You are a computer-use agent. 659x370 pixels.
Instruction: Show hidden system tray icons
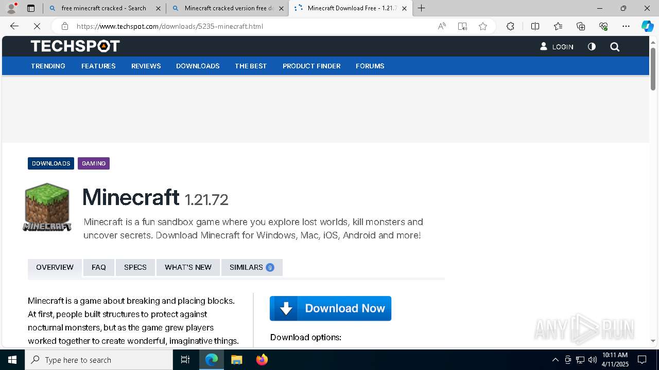[555, 360]
